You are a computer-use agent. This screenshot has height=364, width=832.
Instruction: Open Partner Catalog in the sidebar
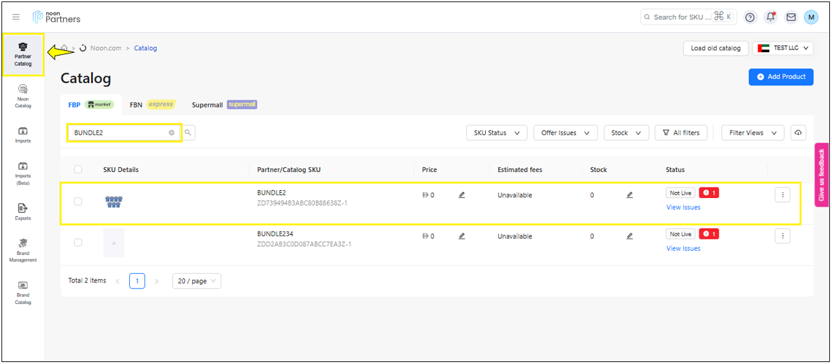click(x=23, y=54)
